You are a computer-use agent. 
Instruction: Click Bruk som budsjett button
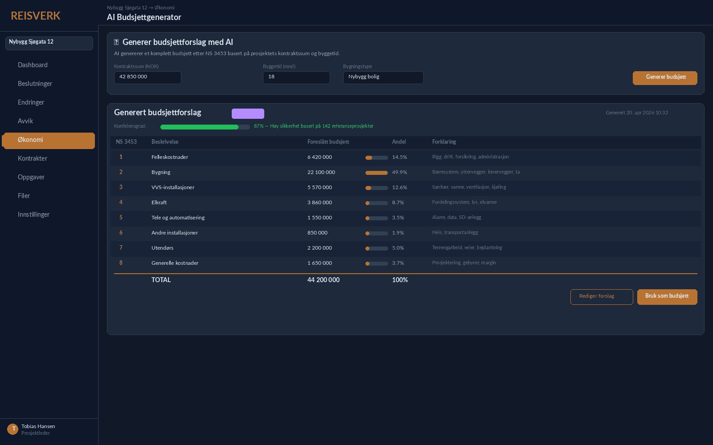point(667,297)
